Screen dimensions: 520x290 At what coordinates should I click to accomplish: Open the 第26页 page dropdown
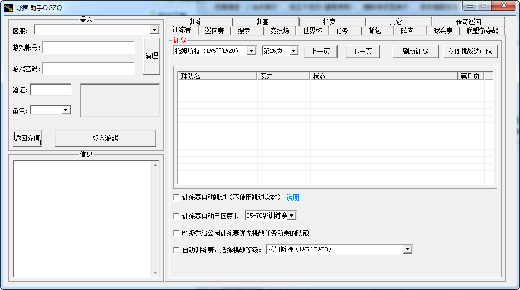[x=294, y=51]
